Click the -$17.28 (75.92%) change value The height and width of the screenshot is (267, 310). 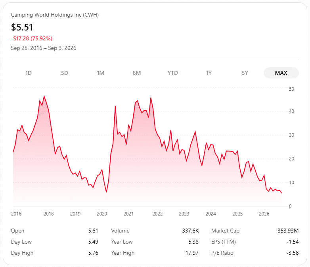pyautogui.click(x=32, y=38)
